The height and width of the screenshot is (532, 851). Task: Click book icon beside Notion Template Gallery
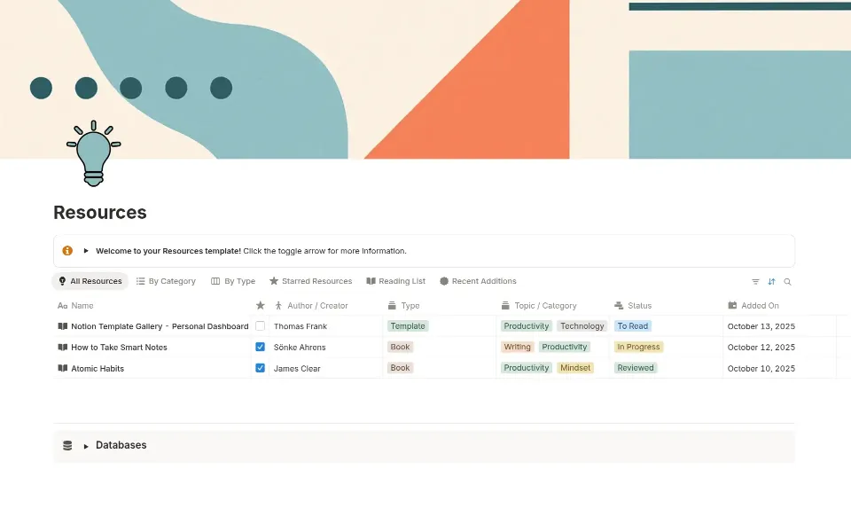pos(62,326)
